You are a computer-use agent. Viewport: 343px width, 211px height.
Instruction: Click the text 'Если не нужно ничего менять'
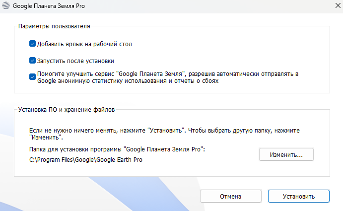click(x=73, y=131)
